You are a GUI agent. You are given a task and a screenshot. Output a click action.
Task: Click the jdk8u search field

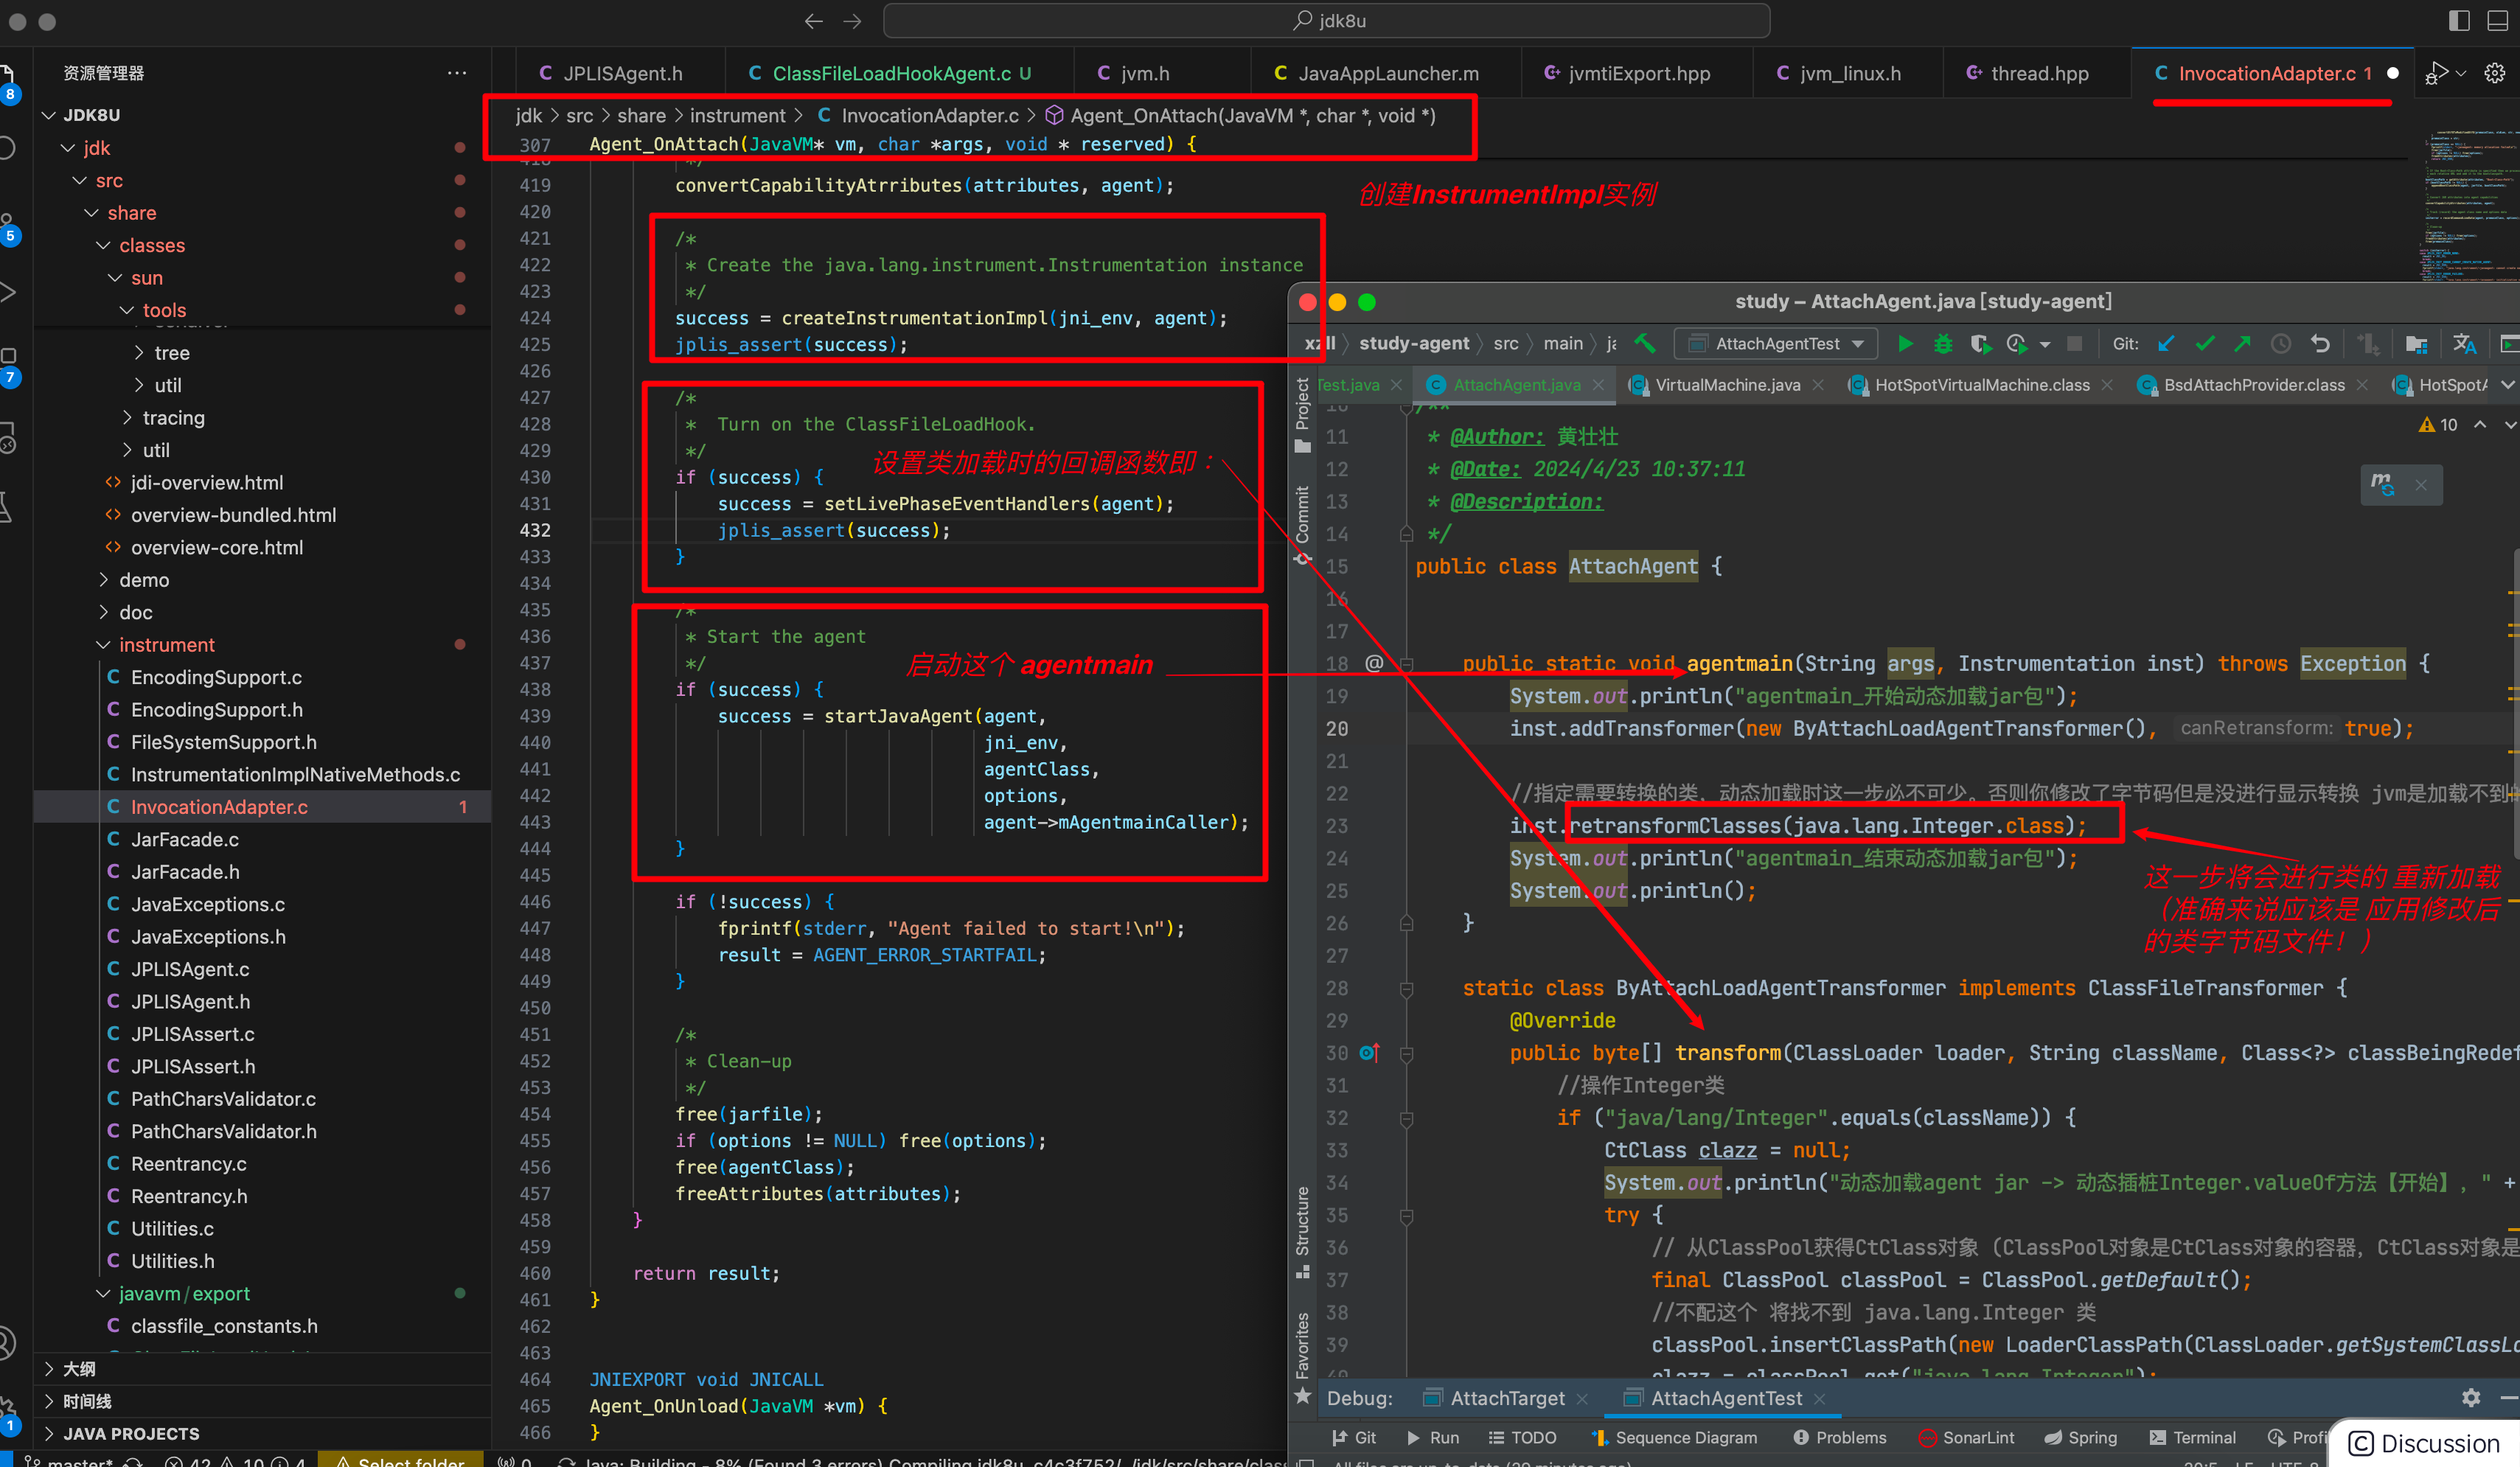[x=1326, y=20]
